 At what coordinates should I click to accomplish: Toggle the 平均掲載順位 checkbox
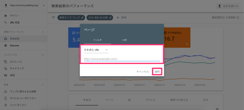coord(165,33)
